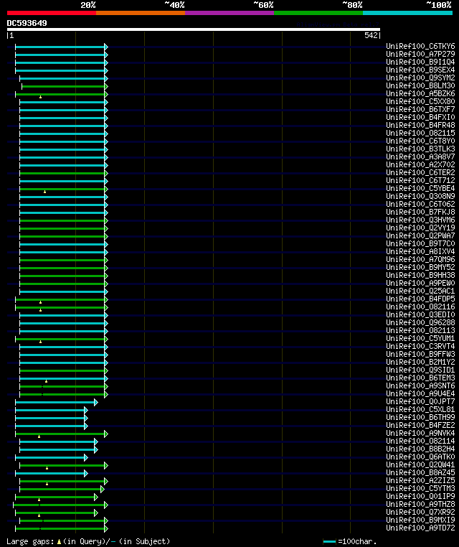Viewport: 459px width, 547px height.
Task: Click UniRef100_A9U4E4 label
Action: [x=420, y=393]
